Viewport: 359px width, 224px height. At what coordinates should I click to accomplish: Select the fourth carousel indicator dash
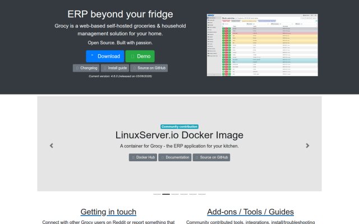(x=184, y=194)
